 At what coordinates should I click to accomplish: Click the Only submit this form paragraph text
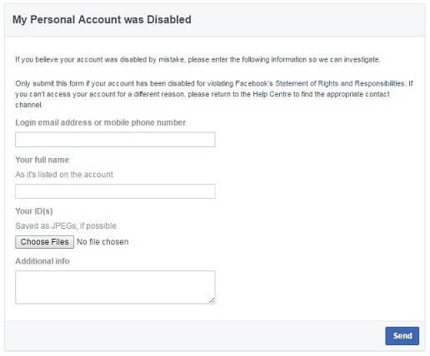point(214,94)
